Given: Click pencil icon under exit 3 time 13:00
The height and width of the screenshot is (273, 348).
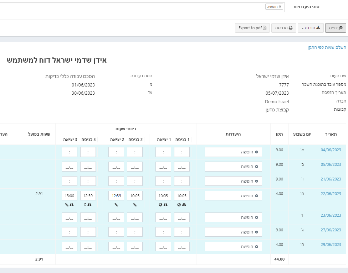Looking at the screenshot, I should tap(67, 205).
